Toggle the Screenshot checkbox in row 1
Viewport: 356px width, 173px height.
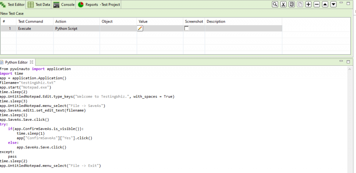pyautogui.click(x=187, y=28)
